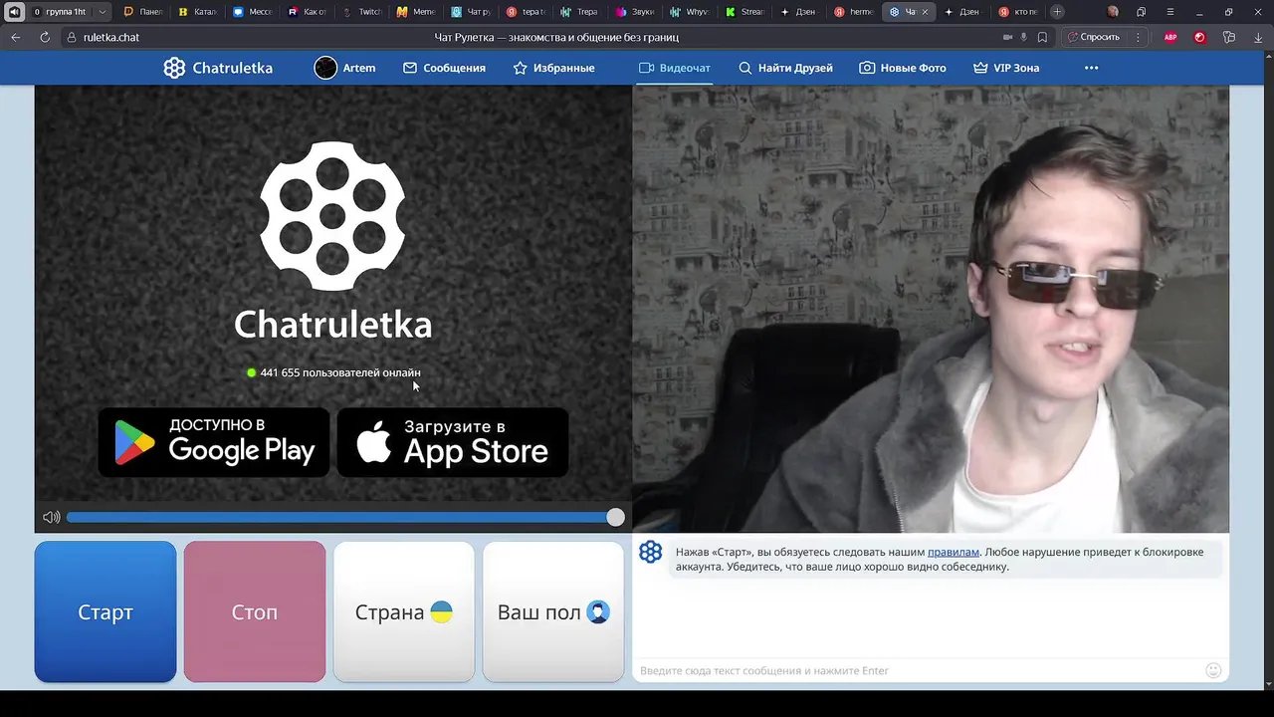Open the red round extension icon
The width and height of the screenshot is (1274, 717).
click(x=1199, y=37)
